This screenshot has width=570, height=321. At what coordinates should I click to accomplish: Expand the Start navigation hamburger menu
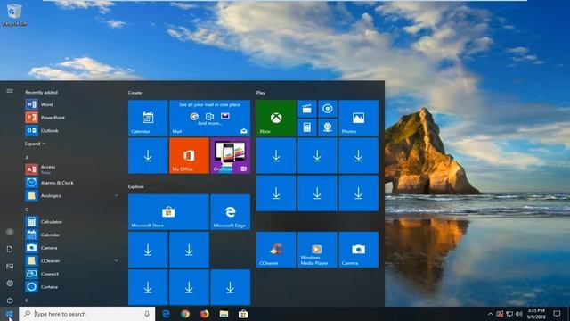(x=10, y=91)
